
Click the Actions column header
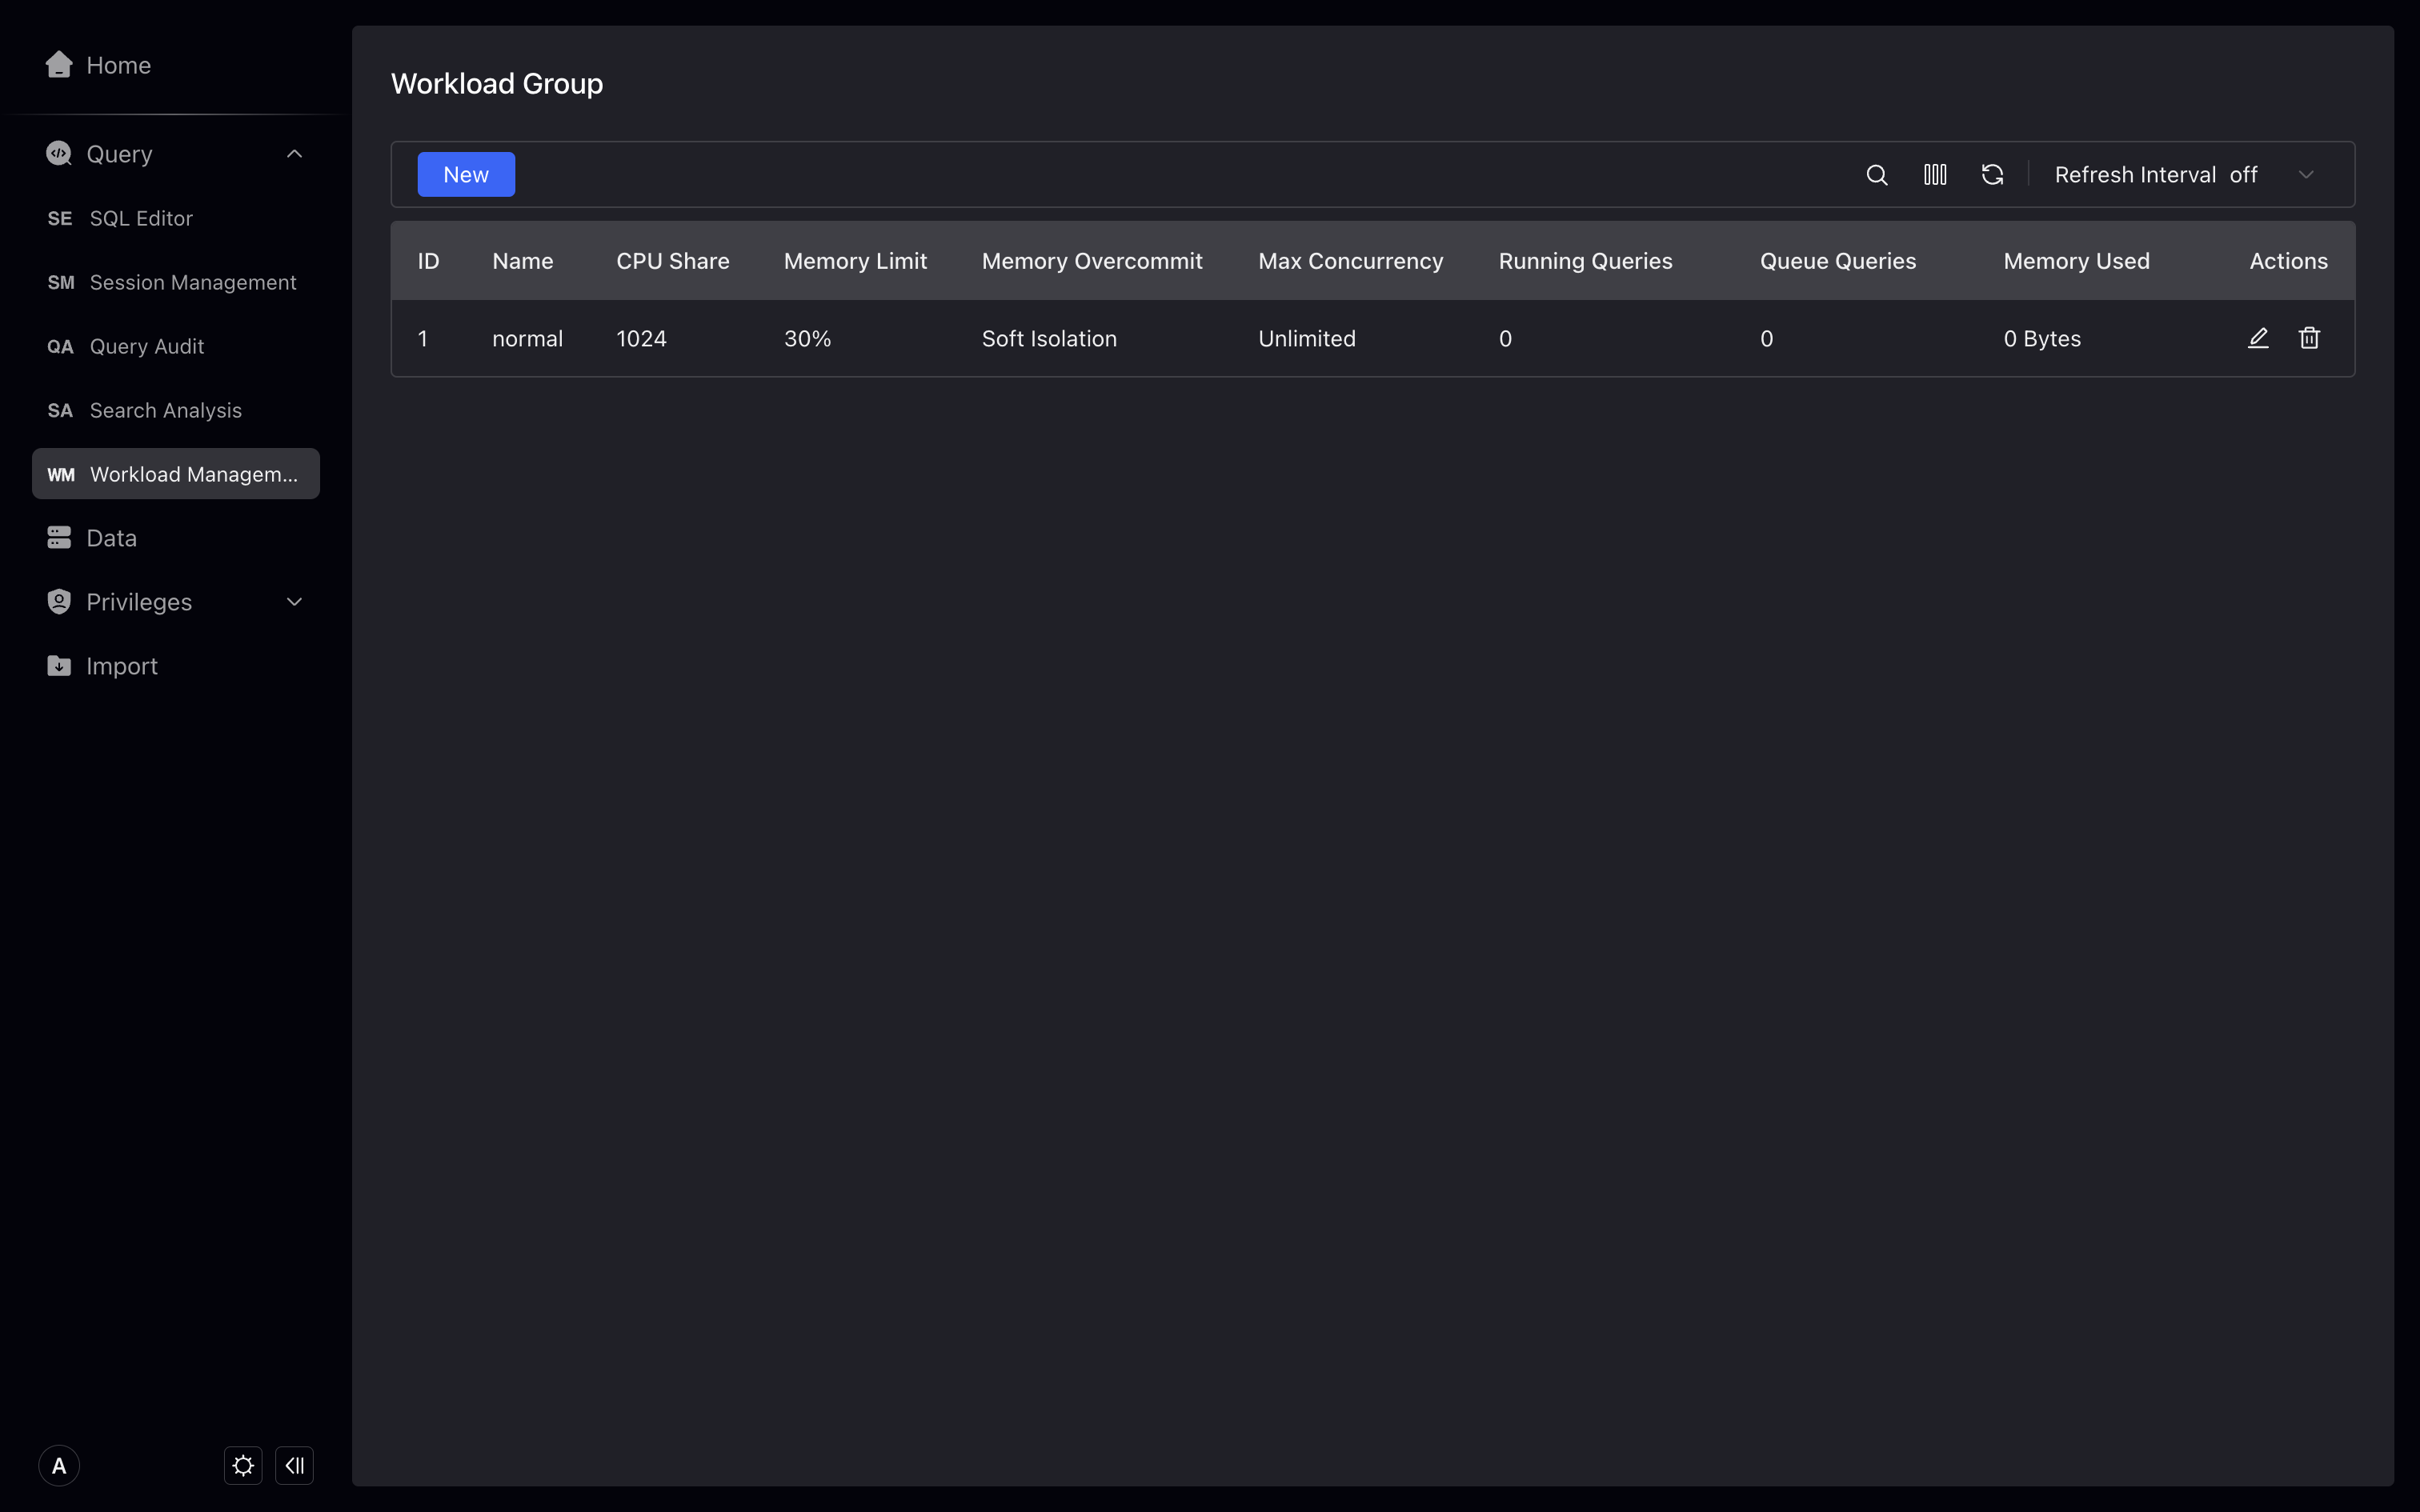click(x=2289, y=261)
